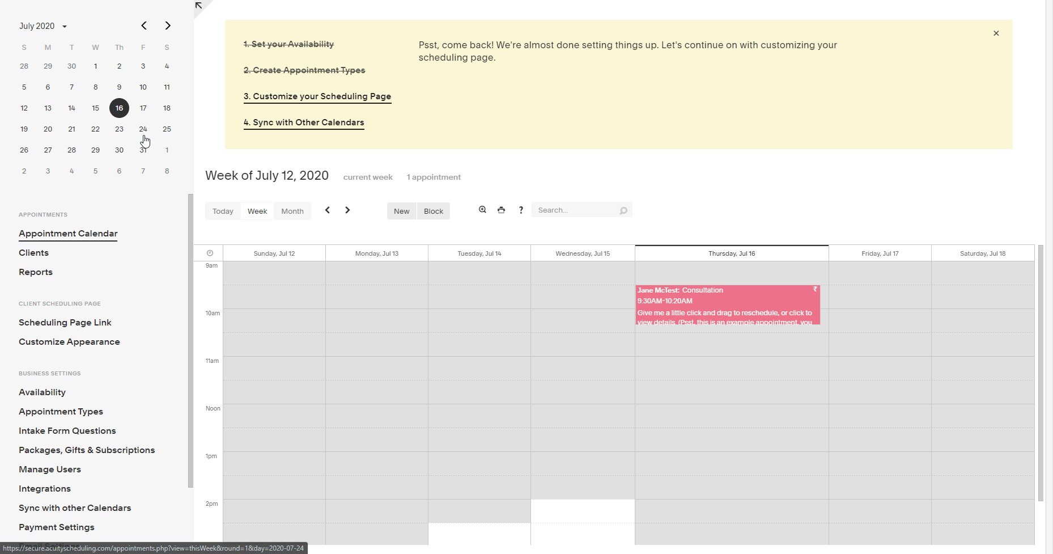Go to the previous week using the left arrow

[x=328, y=210]
